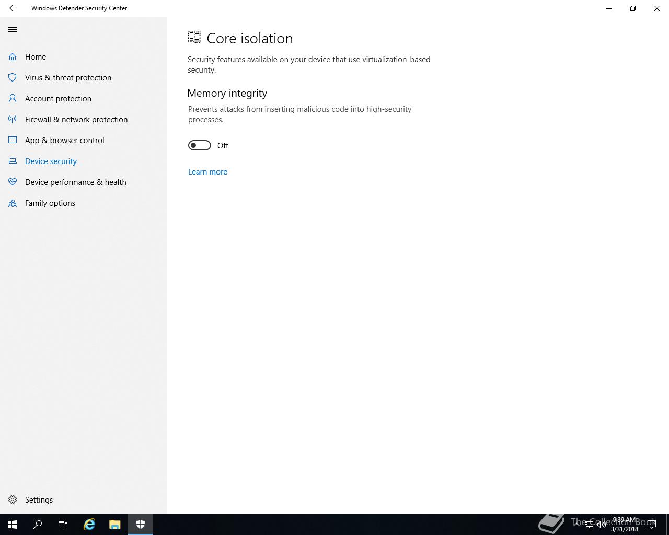Image resolution: width=669 pixels, height=535 pixels.
Task: Click the Device performance heart icon
Action: [x=13, y=182]
